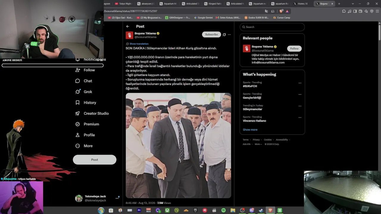The height and width of the screenshot is (214, 381).
Task: Click the browser address bar URL
Action: pyautogui.click(x=131, y=11)
